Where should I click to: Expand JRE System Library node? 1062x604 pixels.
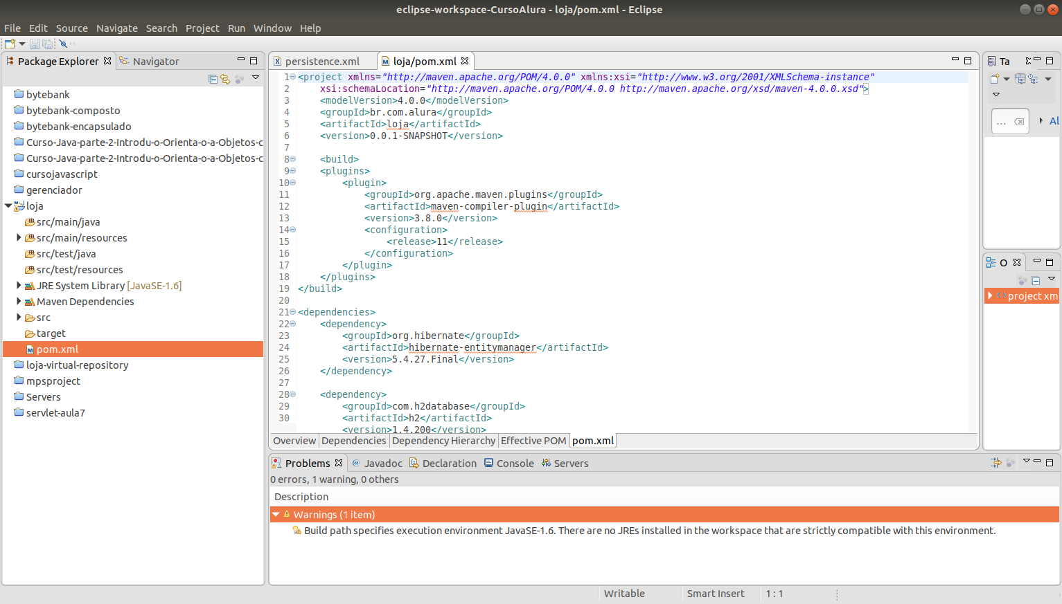tap(19, 285)
